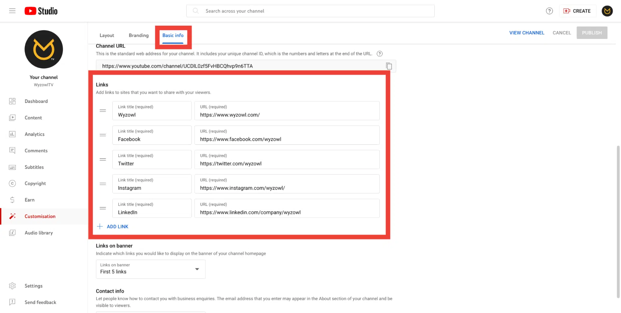Click the Send feedback icon

coord(12,302)
